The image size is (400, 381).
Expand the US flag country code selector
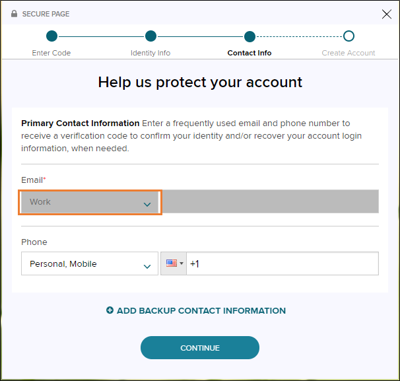click(x=174, y=263)
